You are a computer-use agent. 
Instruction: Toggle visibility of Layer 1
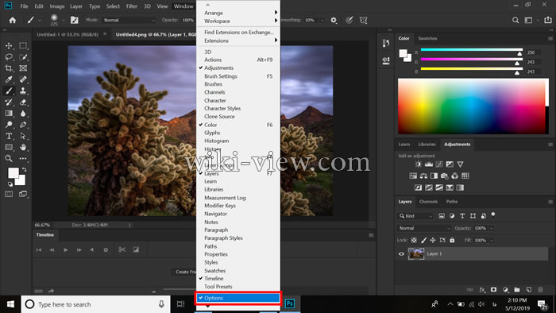[x=401, y=253]
